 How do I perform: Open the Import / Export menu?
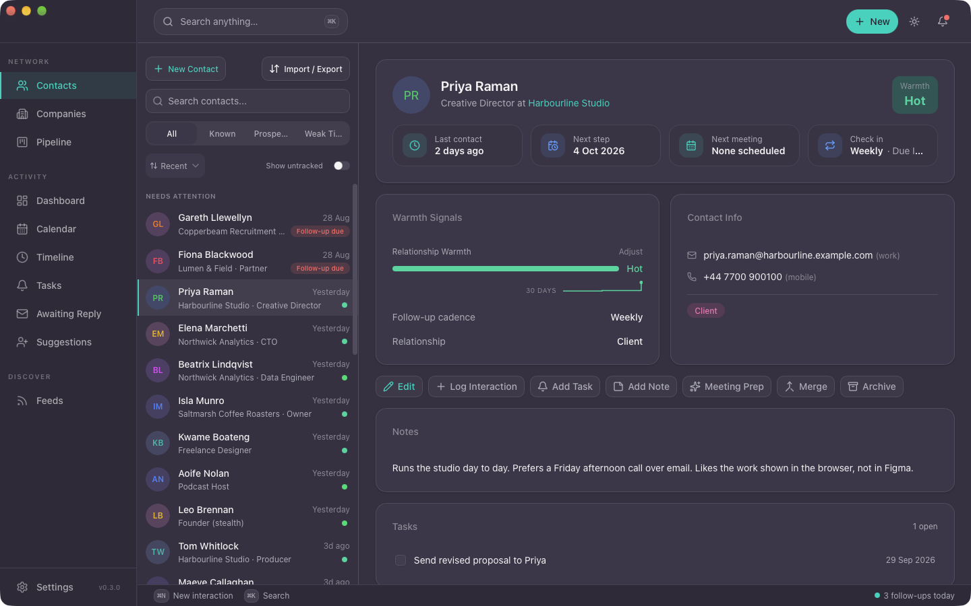coord(305,69)
